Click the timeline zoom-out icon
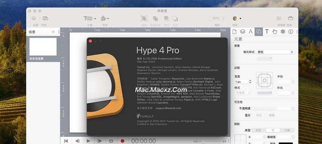The width and height of the screenshot is (322, 144). (196, 141)
